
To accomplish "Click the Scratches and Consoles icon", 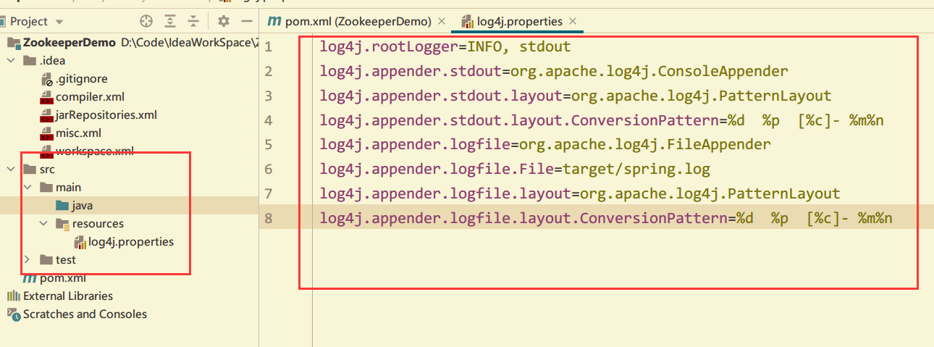I will [14, 314].
